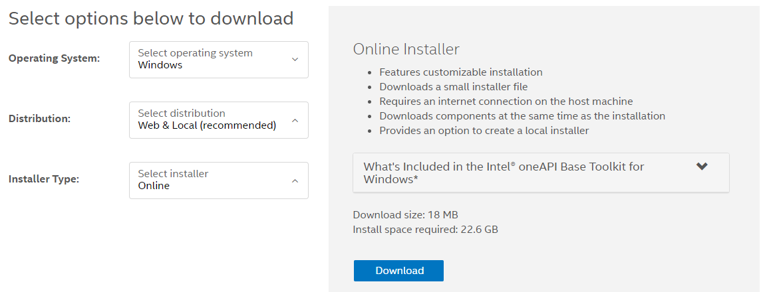Click the Installer Type field label

44,179
